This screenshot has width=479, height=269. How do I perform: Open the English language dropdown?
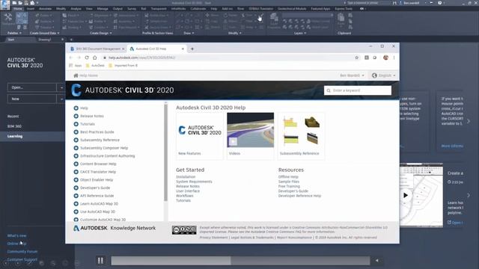tap(384, 75)
